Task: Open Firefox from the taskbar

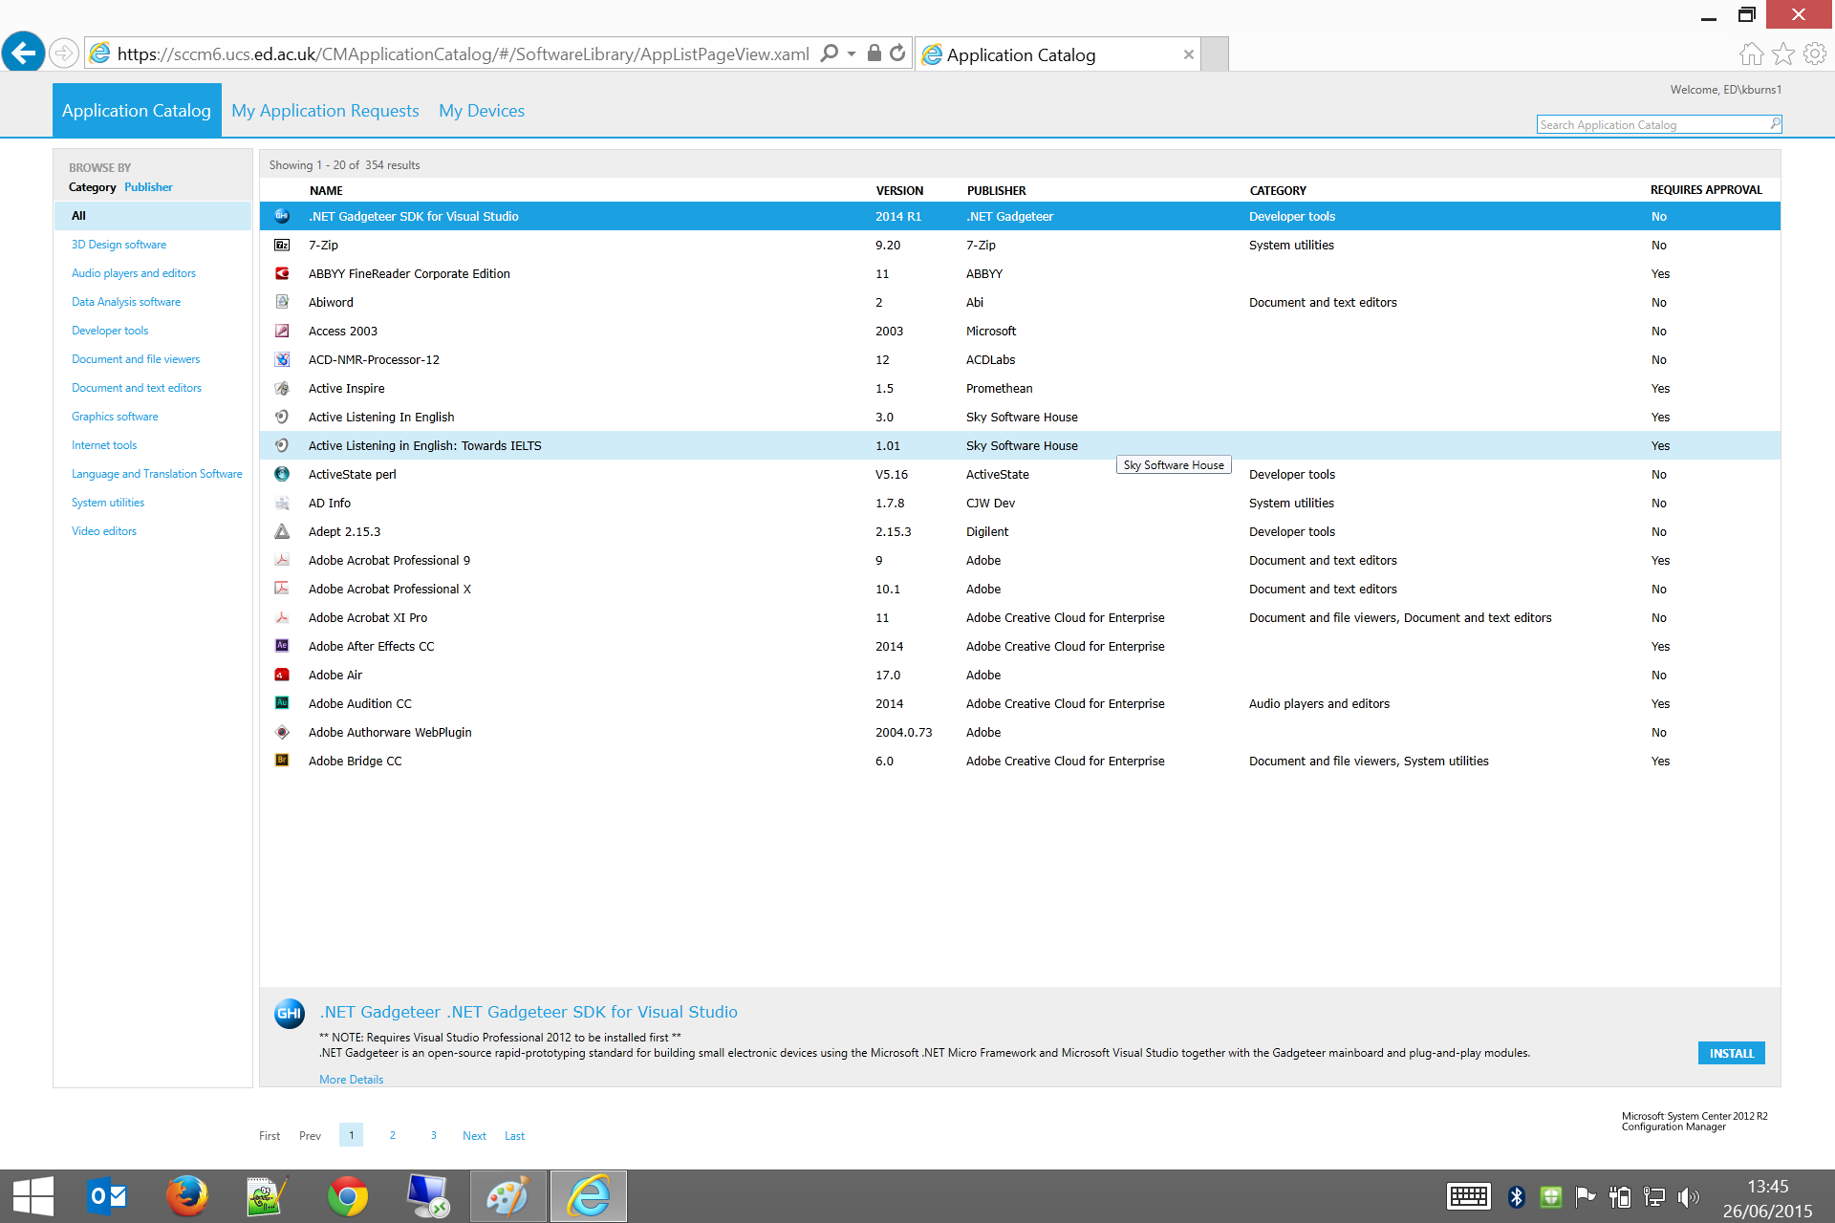Action: [x=187, y=1196]
